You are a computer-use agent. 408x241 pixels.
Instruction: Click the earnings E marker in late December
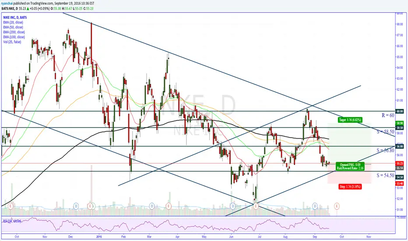[x=90, y=206]
